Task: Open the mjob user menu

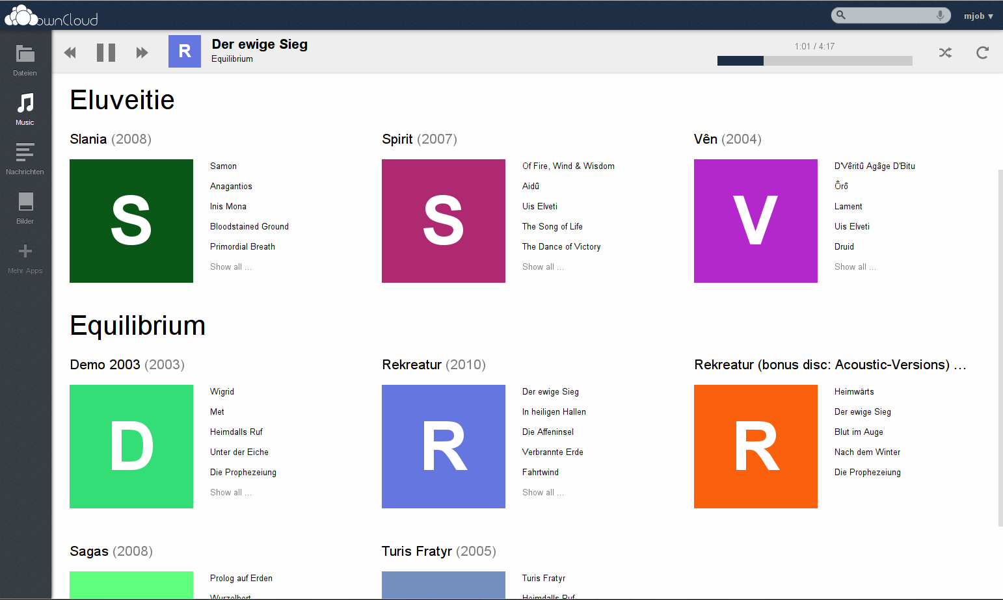Action: click(978, 16)
